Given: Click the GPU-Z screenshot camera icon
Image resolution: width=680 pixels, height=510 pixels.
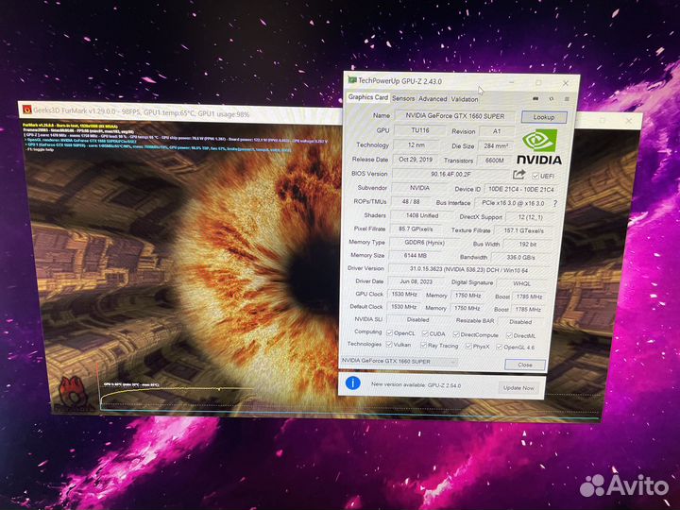Looking at the screenshot, I should tap(535, 99).
